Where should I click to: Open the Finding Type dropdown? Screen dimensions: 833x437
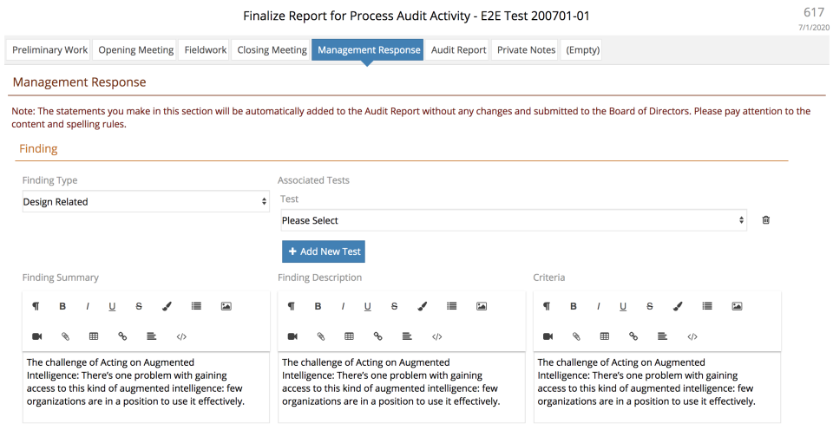click(145, 202)
